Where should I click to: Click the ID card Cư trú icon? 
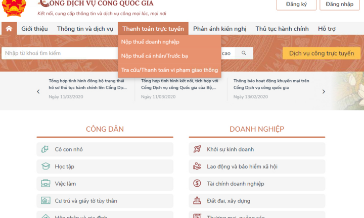(45, 200)
